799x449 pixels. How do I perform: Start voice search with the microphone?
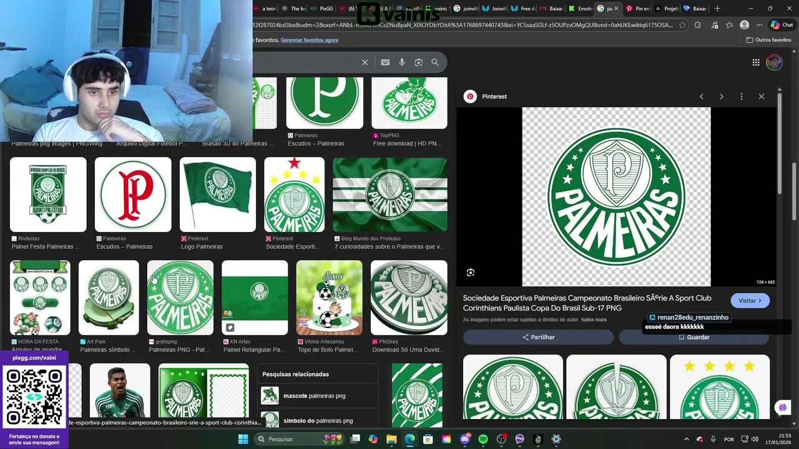pos(402,62)
